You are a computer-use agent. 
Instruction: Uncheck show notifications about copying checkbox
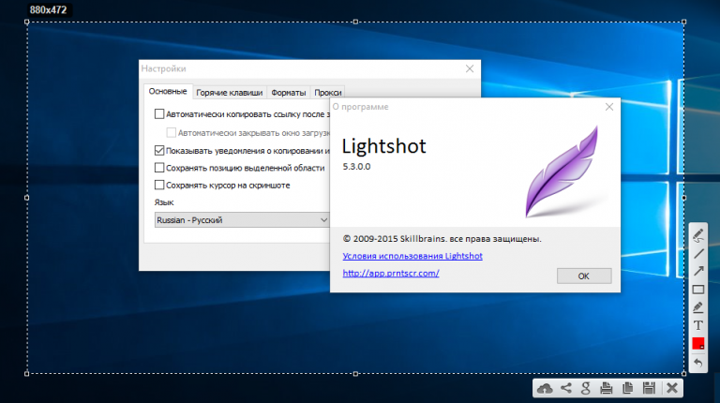(159, 151)
